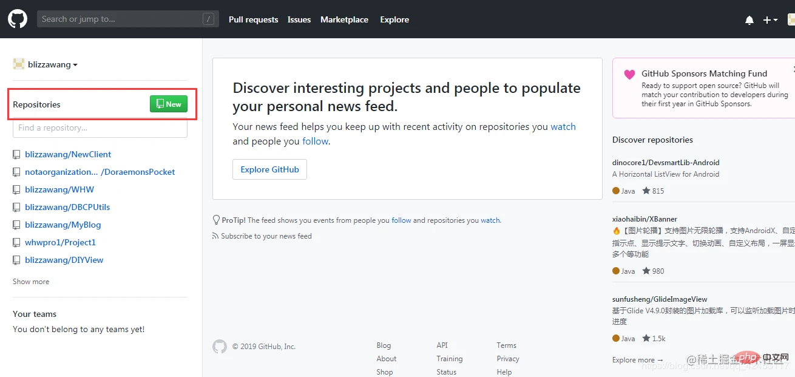Open the notifications bell icon
This screenshot has height=377, width=795.
[x=749, y=20]
